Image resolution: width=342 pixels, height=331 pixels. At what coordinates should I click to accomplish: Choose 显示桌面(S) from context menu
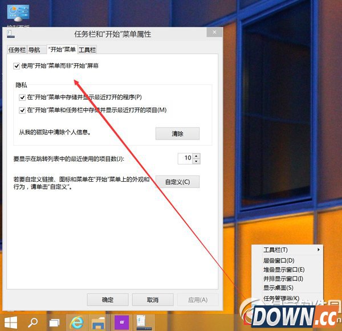287,288
